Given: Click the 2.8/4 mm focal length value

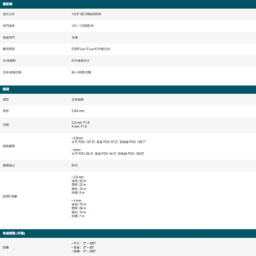Looking at the screenshot, I should point(78,111).
